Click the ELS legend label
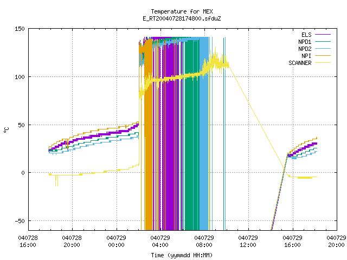This screenshot has height=260, width=347. [306, 35]
